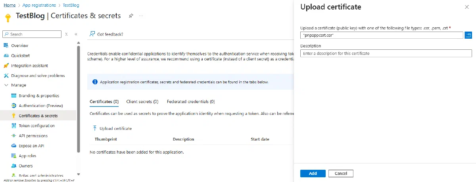Go to Home breadcrumb
Screen dimensions: 476x182
(x=9, y=6)
